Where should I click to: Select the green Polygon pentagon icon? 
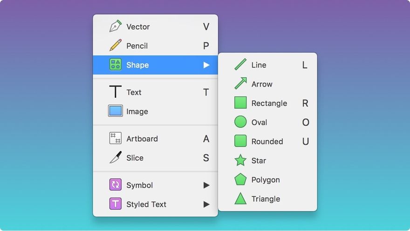tap(240, 179)
